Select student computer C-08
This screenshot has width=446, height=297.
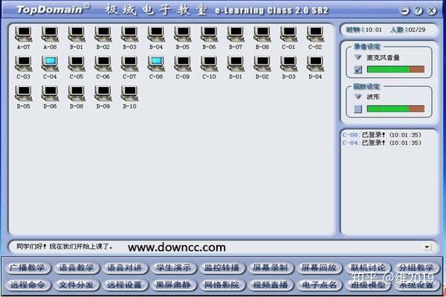pyautogui.click(x=156, y=68)
